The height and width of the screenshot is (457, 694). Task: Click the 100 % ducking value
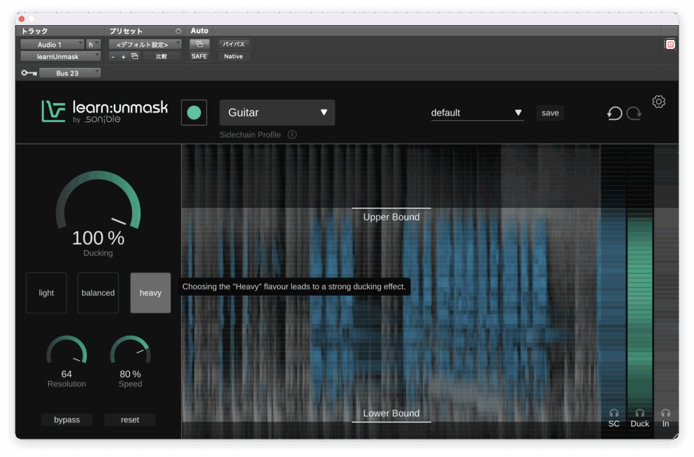click(98, 238)
